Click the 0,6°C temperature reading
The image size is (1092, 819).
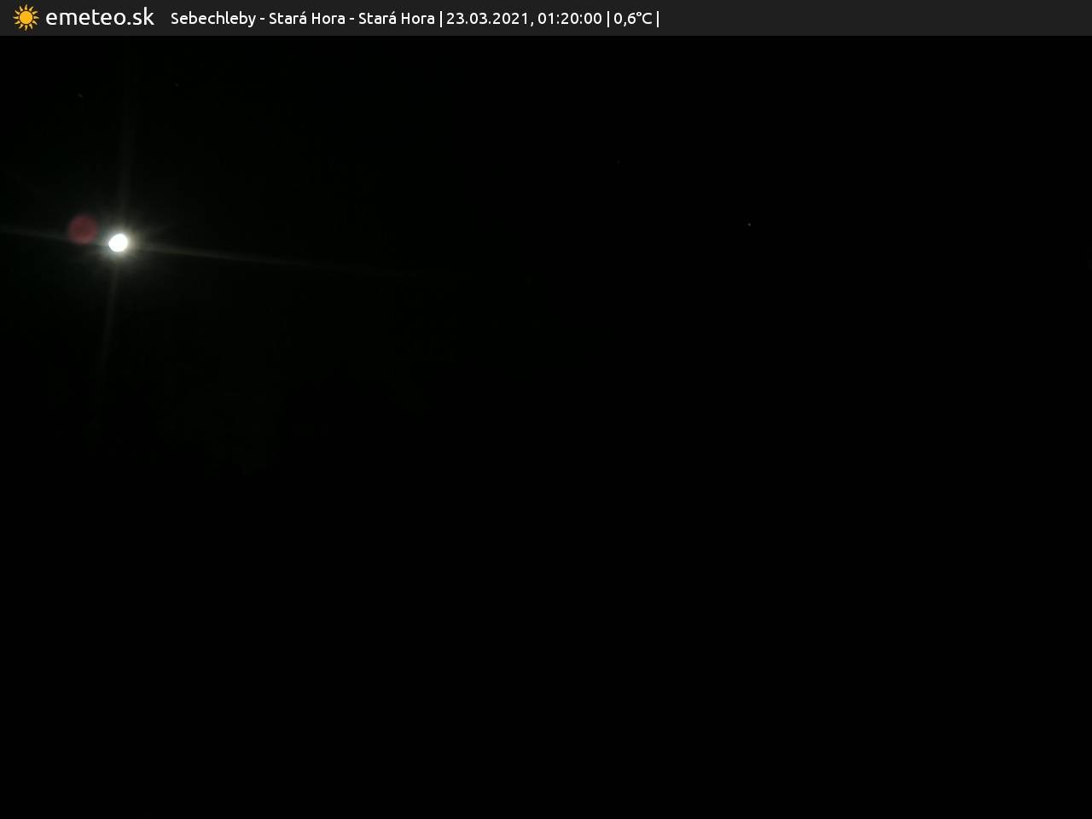pyautogui.click(x=632, y=19)
